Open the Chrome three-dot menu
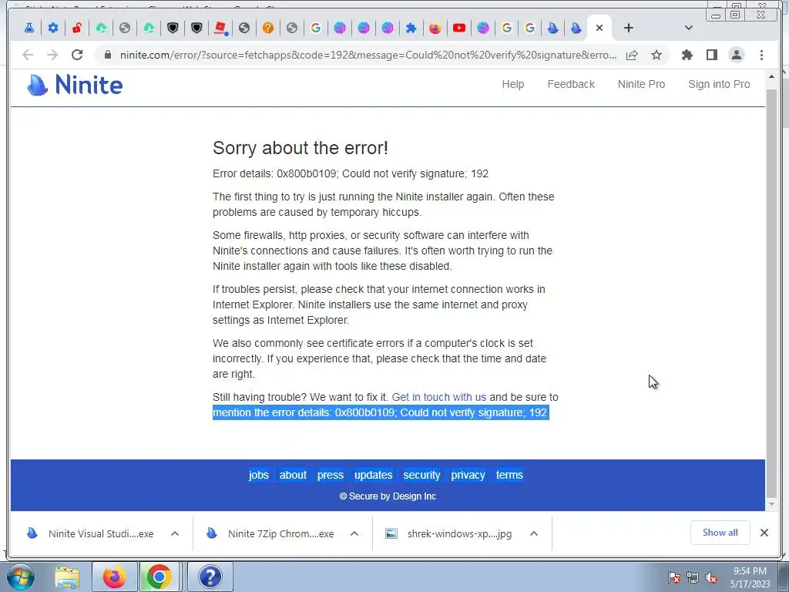This screenshot has height=592, width=789. (x=761, y=55)
